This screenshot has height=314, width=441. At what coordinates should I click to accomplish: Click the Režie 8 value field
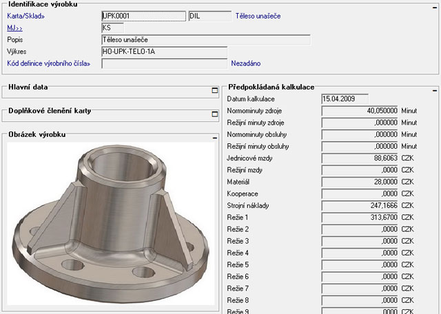[x=360, y=300]
